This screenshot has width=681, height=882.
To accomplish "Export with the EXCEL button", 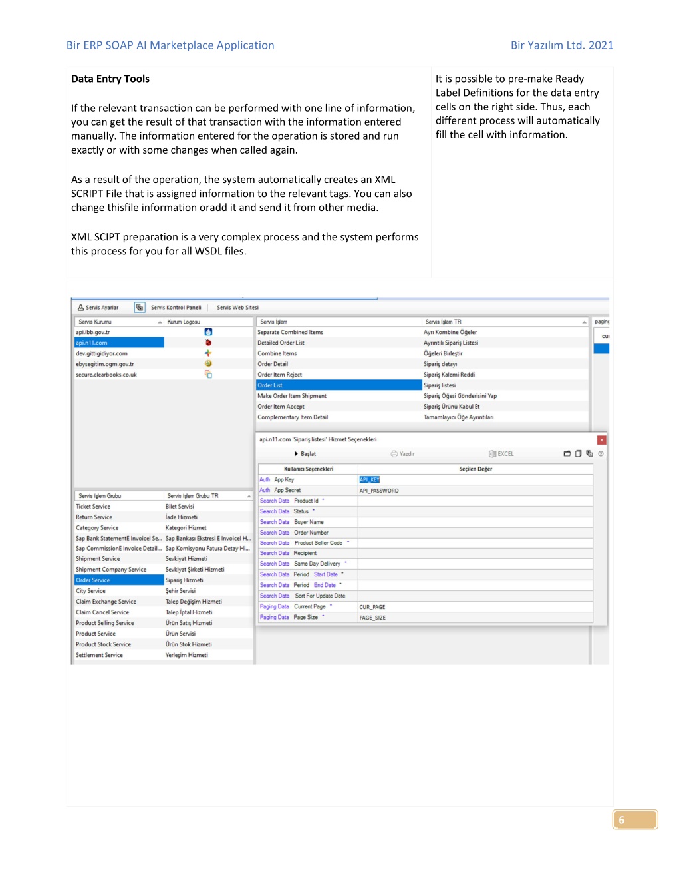I will point(501,454).
